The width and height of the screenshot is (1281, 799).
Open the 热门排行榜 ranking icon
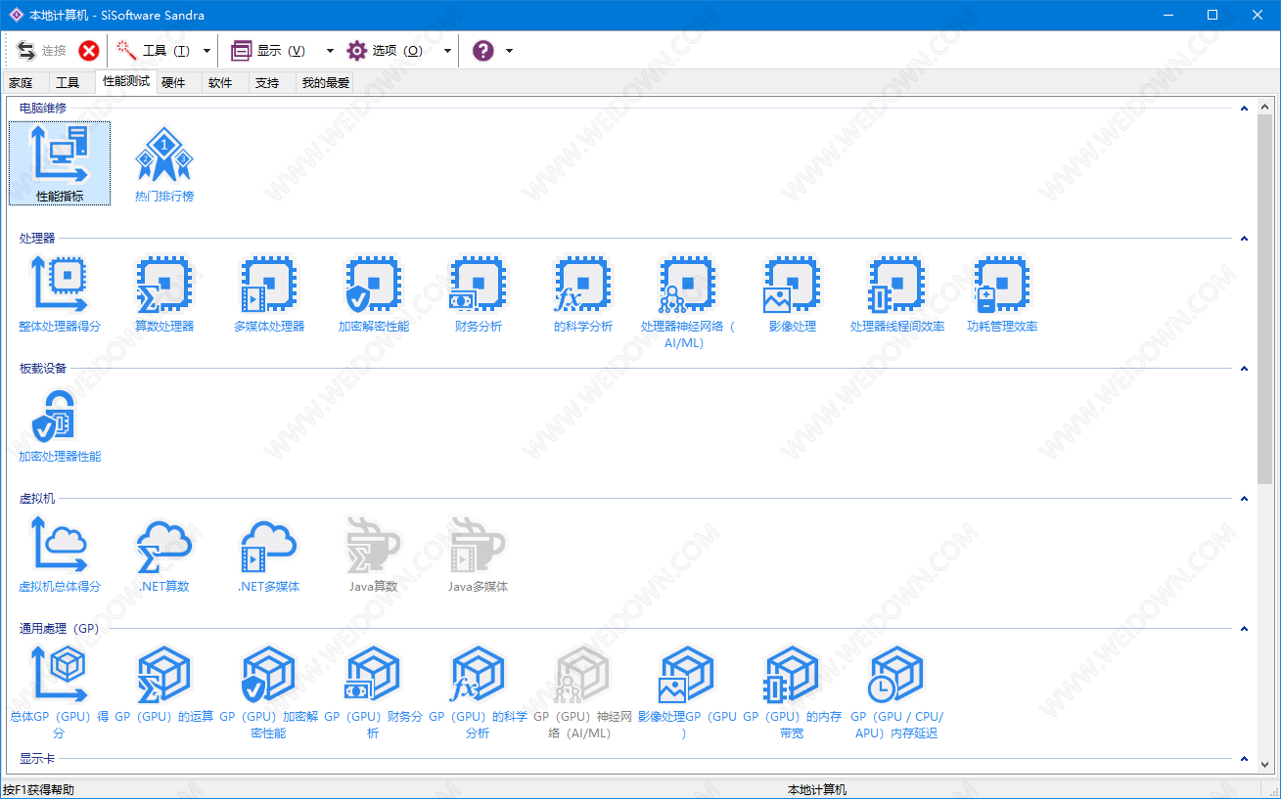(x=164, y=163)
